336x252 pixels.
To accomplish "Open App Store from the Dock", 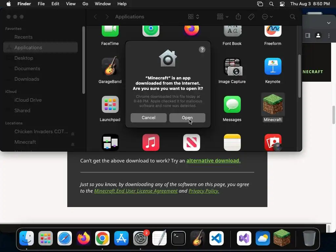I will 121,238.
